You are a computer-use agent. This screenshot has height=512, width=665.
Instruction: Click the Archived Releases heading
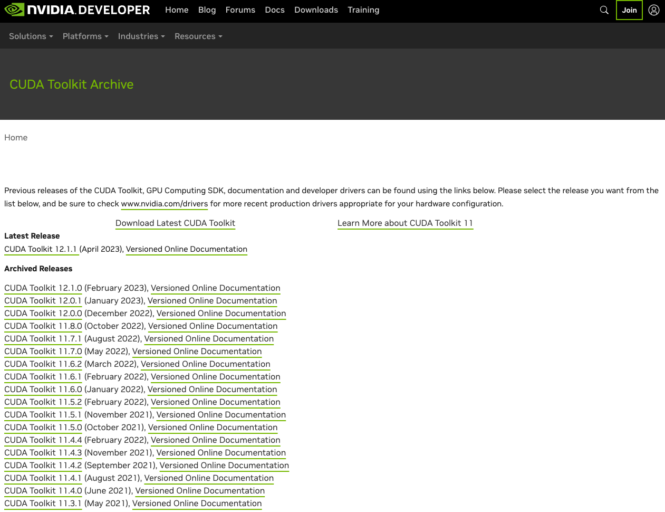38,269
